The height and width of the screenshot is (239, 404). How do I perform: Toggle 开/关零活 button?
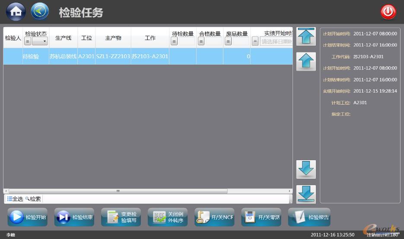(x=261, y=217)
